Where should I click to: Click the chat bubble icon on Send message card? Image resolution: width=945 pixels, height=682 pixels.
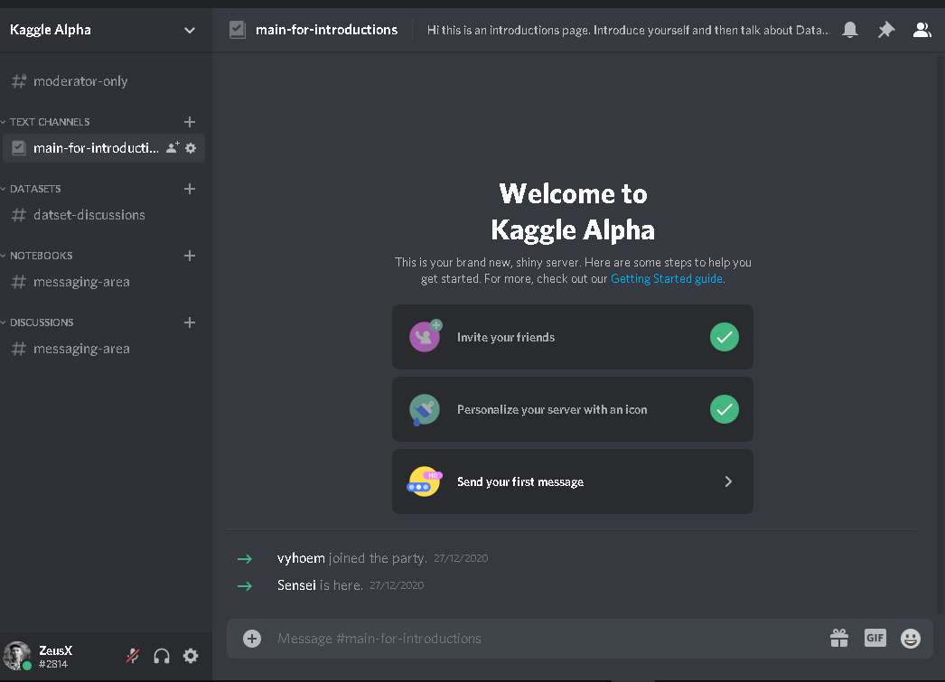(x=425, y=481)
